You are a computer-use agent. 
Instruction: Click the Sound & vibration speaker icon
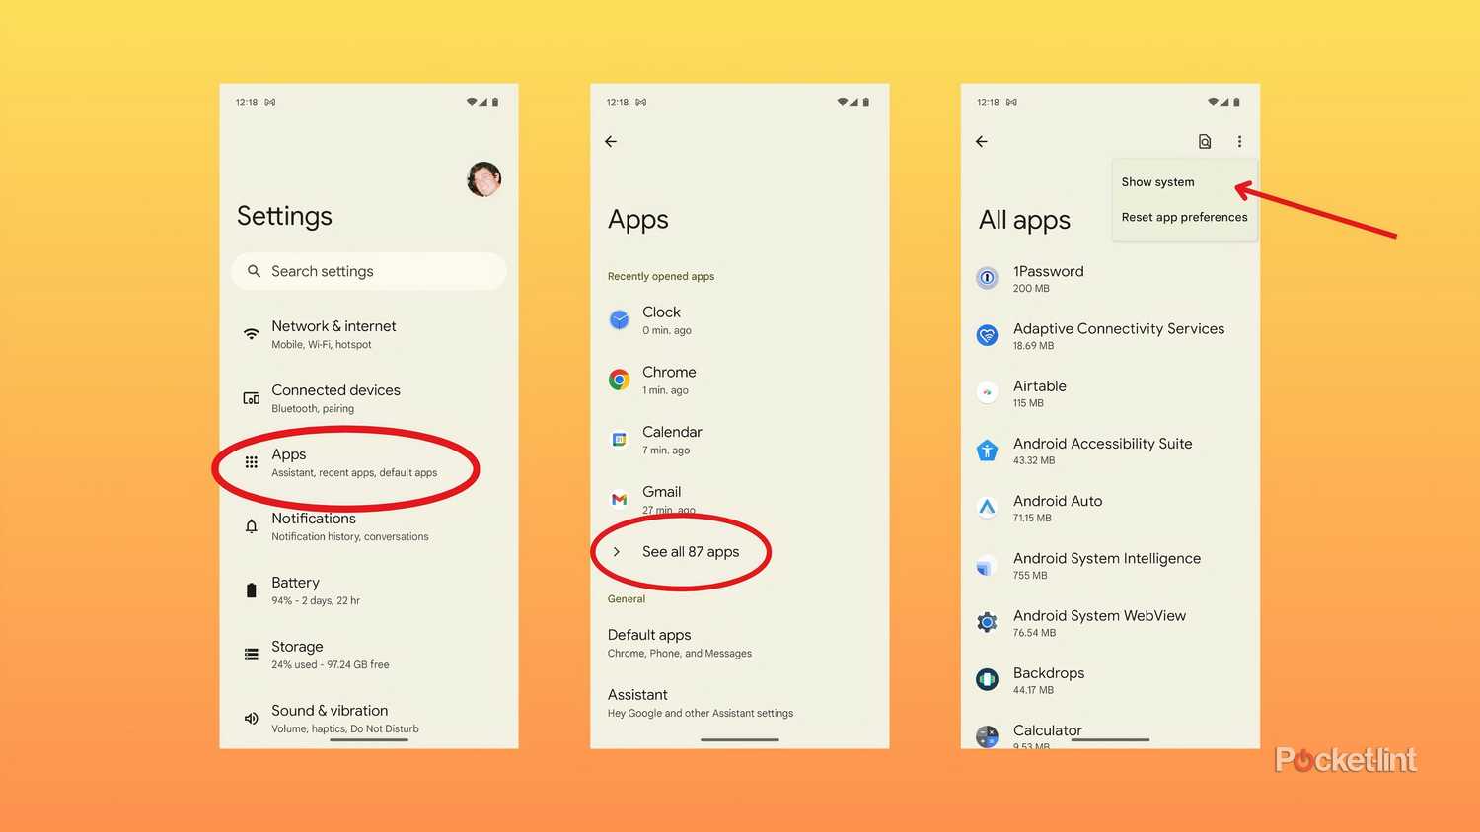(x=252, y=719)
